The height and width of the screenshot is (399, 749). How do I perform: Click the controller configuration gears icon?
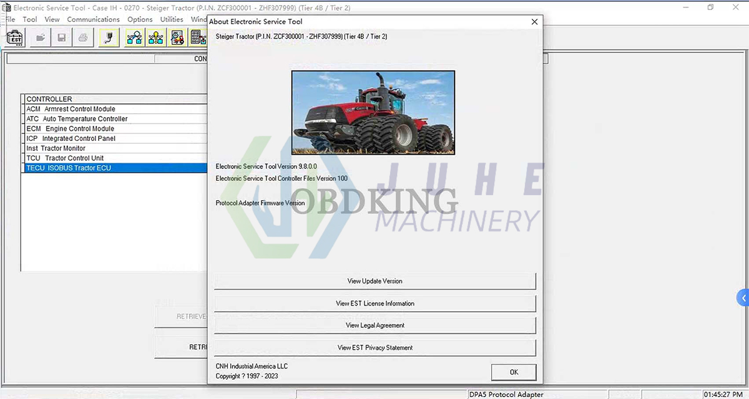tap(177, 37)
